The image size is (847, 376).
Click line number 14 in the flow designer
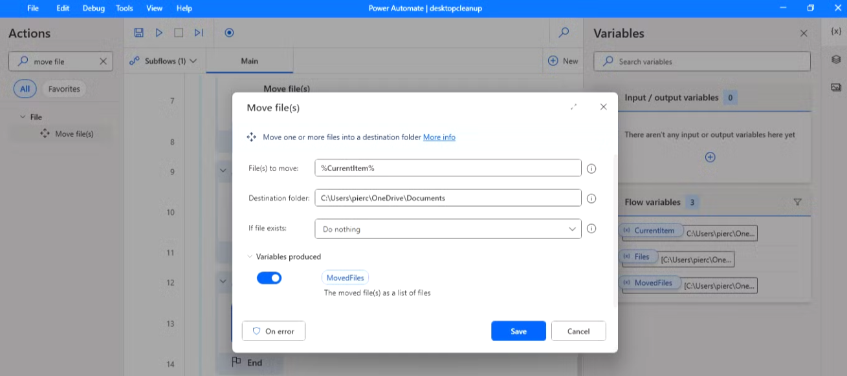pyautogui.click(x=170, y=364)
